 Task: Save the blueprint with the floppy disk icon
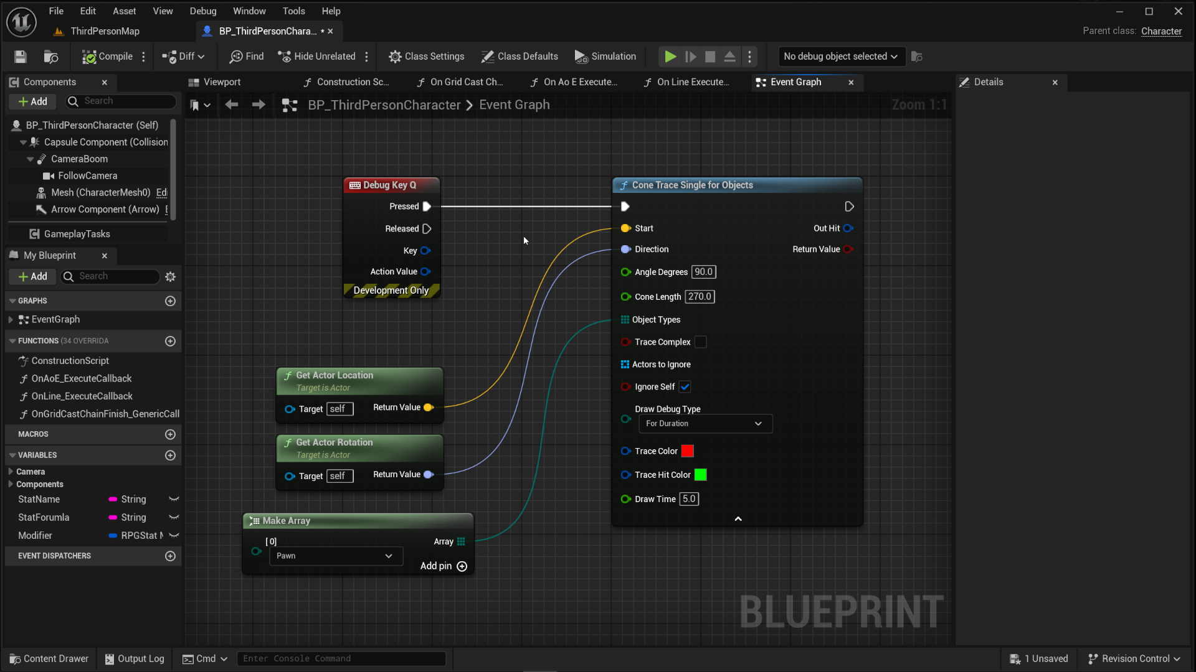[x=21, y=57]
